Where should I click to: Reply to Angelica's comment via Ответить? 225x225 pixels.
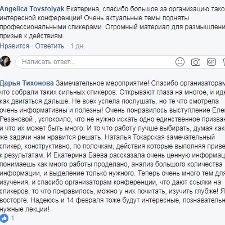(x=49, y=46)
